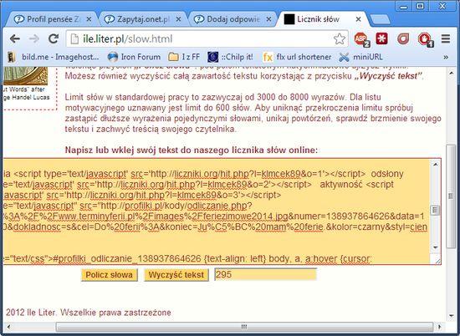Click the browser back arrow
This screenshot has height=336, width=460.
tap(15, 38)
